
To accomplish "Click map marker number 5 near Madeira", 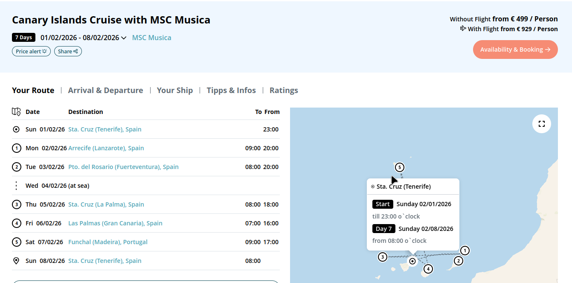I will click(399, 167).
